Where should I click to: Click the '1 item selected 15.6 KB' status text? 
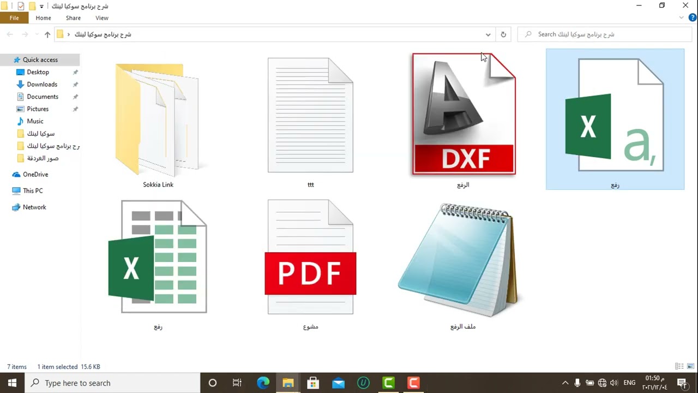pos(69,367)
